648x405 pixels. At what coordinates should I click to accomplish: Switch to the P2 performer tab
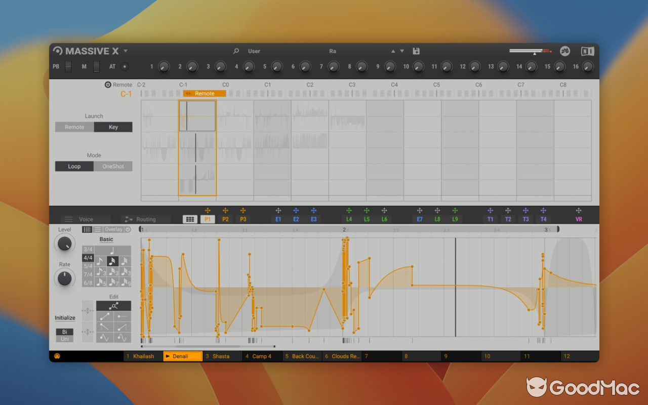(226, 219)
